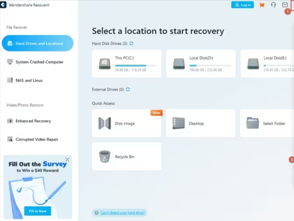Click the Quick Access heading
Viewport: 294px width, 221px height.
(x=103, y=103)
